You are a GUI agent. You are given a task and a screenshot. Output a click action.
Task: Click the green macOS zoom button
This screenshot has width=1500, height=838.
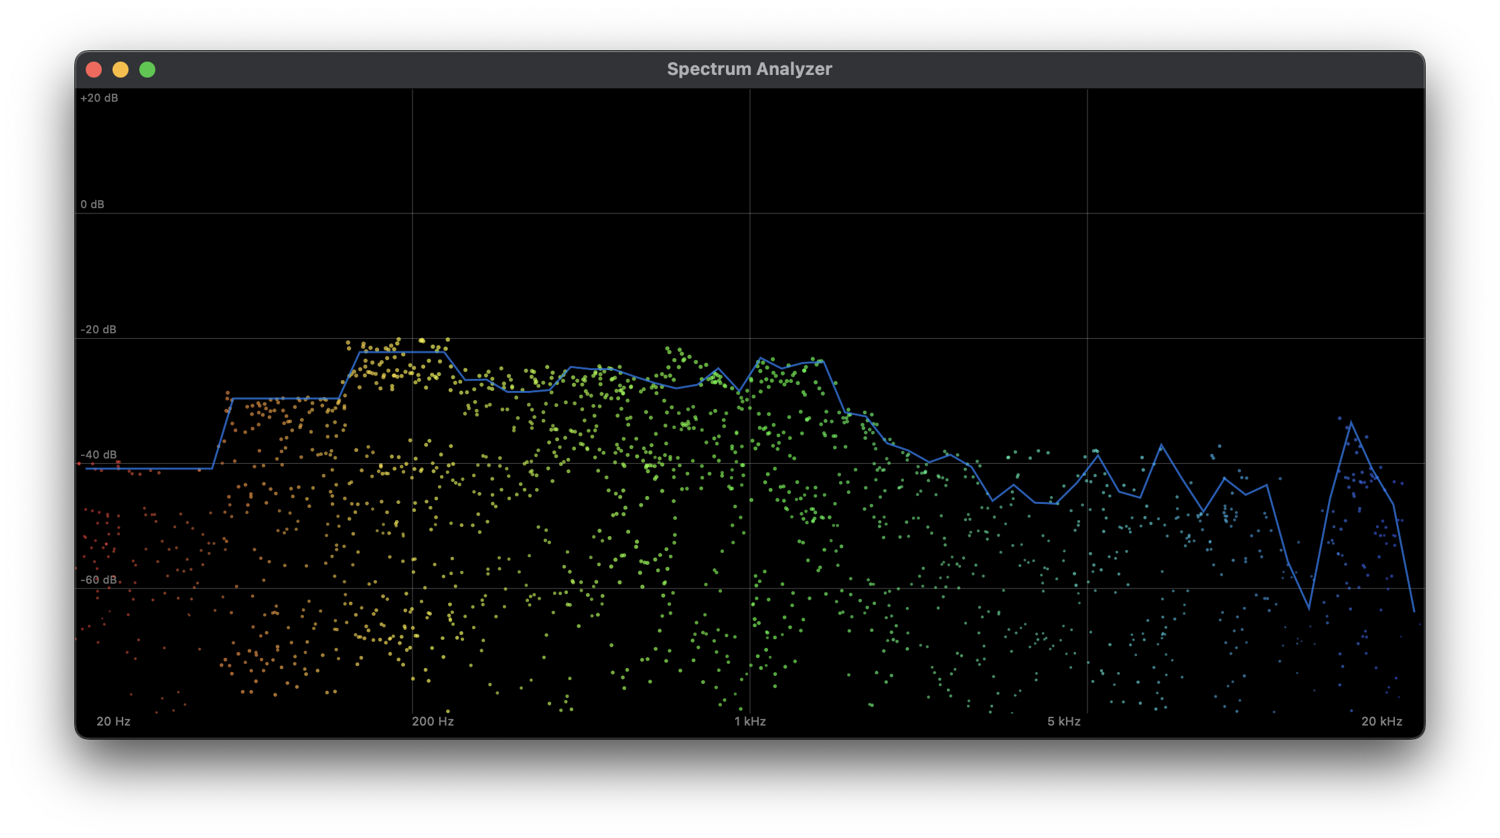[147, 69]
